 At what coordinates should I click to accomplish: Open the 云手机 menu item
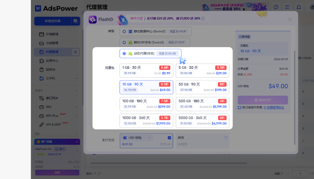pos(57,79)
